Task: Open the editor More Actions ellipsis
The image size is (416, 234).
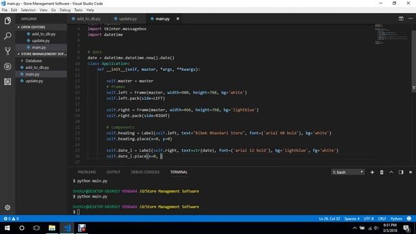Action: click(x=411, y=19)
